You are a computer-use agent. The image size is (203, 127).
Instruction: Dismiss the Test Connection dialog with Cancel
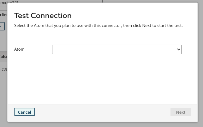coord(24,112)
